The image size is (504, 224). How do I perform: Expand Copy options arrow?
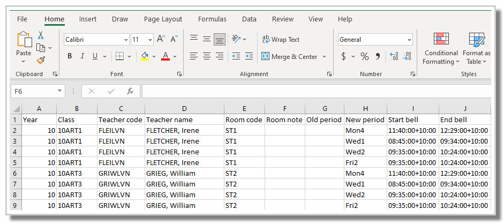pos(50,48)
